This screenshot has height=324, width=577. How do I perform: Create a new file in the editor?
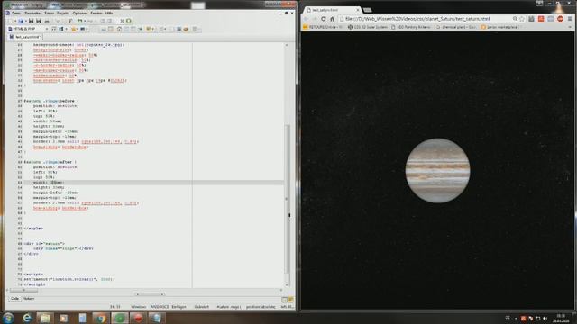11,21
